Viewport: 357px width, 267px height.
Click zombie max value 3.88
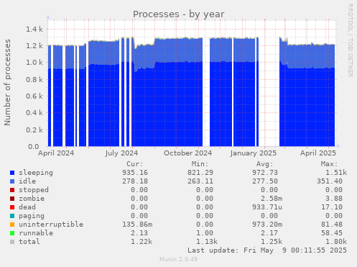pyautogui.click(x=334, y=199)
